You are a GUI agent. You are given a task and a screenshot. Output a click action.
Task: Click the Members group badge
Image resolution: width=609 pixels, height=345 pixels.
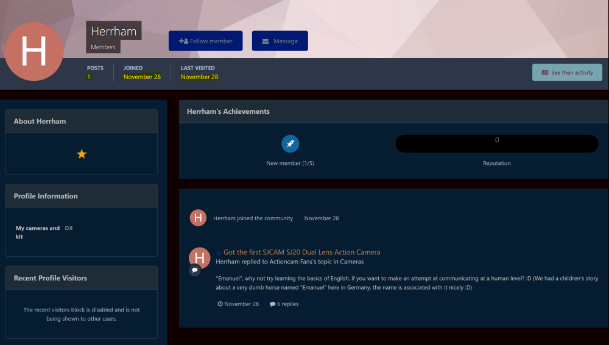coord(103,47)
